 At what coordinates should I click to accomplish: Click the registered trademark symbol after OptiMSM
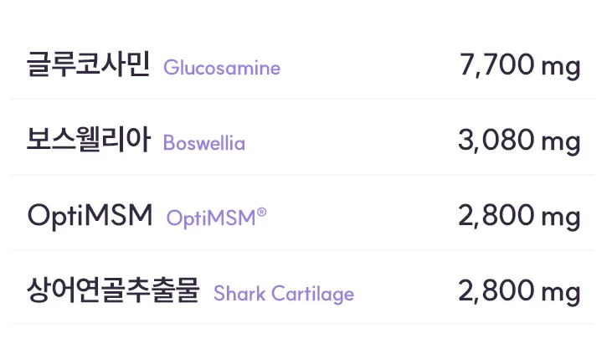[x=262, y=212]
